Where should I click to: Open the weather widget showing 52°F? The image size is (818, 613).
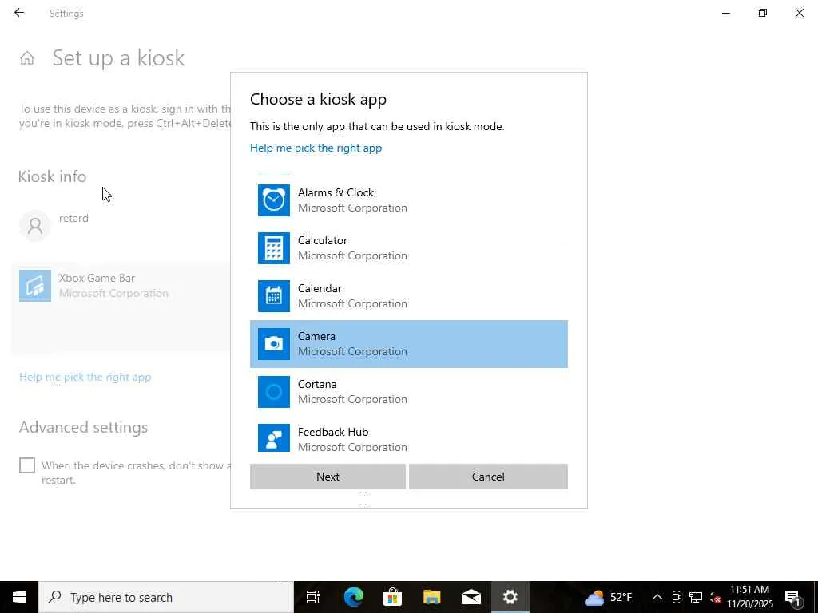[608, 597]
